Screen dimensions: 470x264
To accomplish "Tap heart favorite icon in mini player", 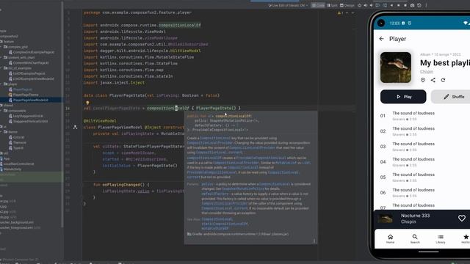I will click(462, 219).
